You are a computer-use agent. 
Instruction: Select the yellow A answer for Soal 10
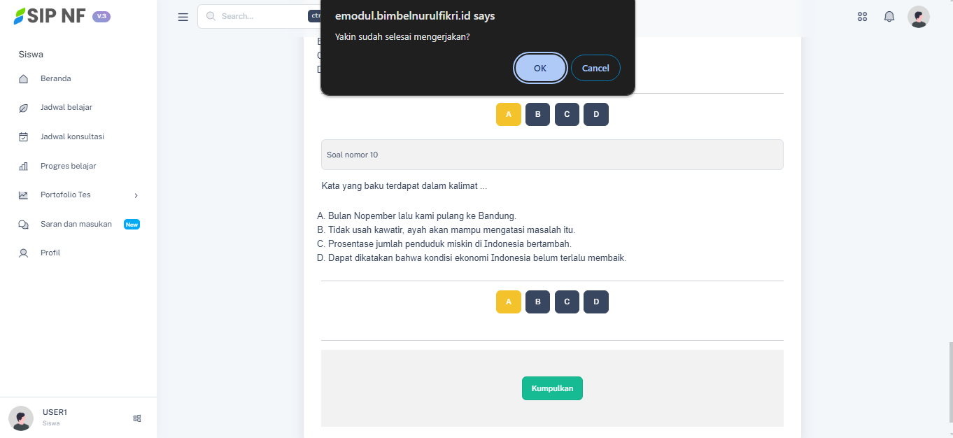[x=509, y=302]
